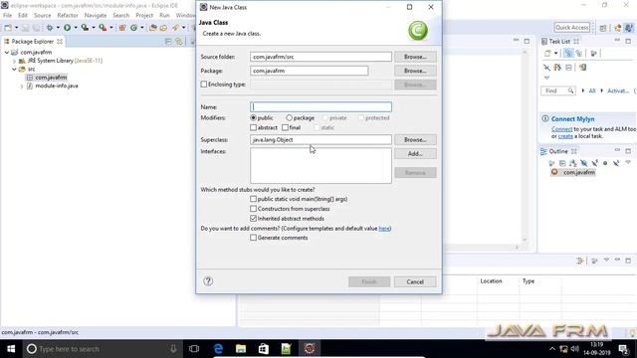This screenshot has height=358, width=637.
Task: Open the Edit menu
Action: click(x=23, y=15)
